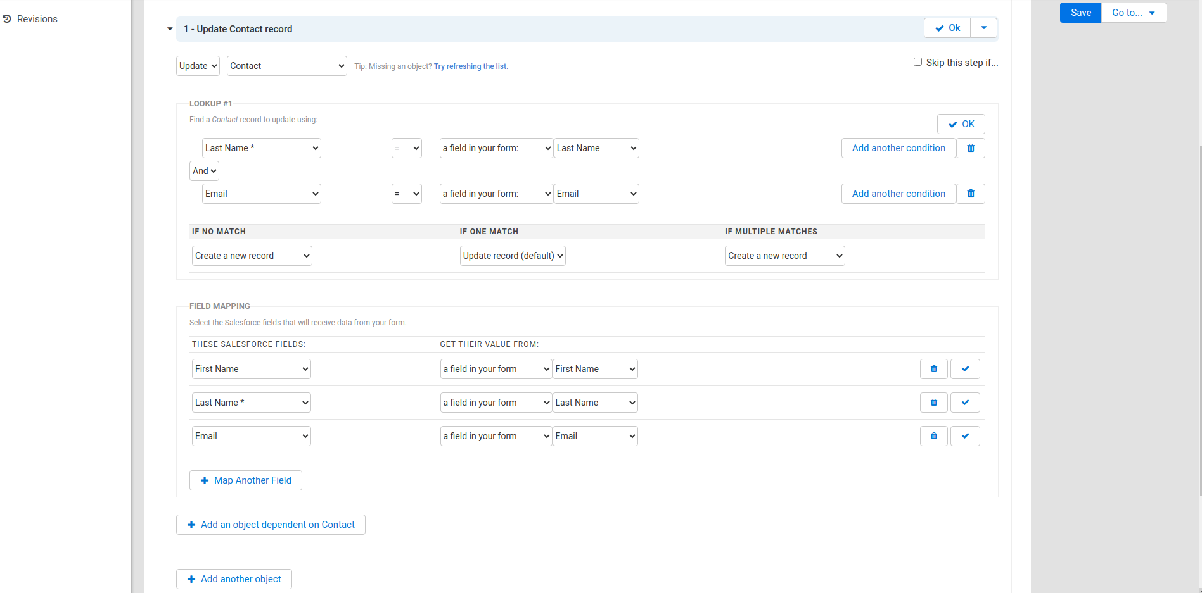1202x593 pixels.
Task: Enable Skip this step if checkbox
Action: [917, 62]
